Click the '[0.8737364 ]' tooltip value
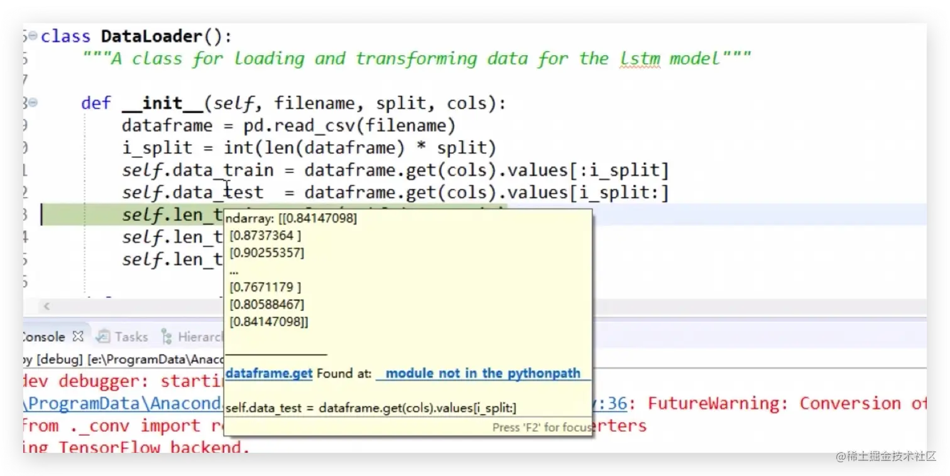 (265, 236)
